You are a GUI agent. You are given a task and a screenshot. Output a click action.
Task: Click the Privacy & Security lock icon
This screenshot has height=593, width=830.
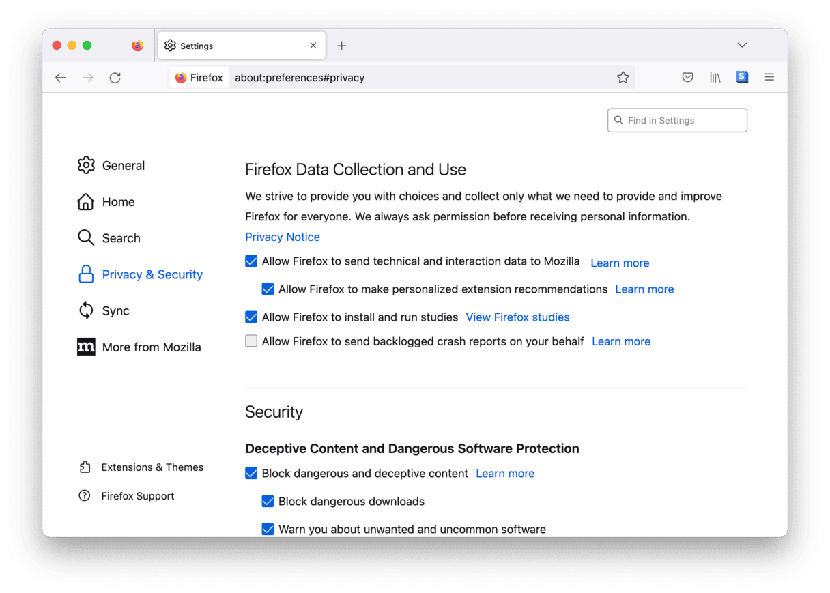click(x=86, y=274)
